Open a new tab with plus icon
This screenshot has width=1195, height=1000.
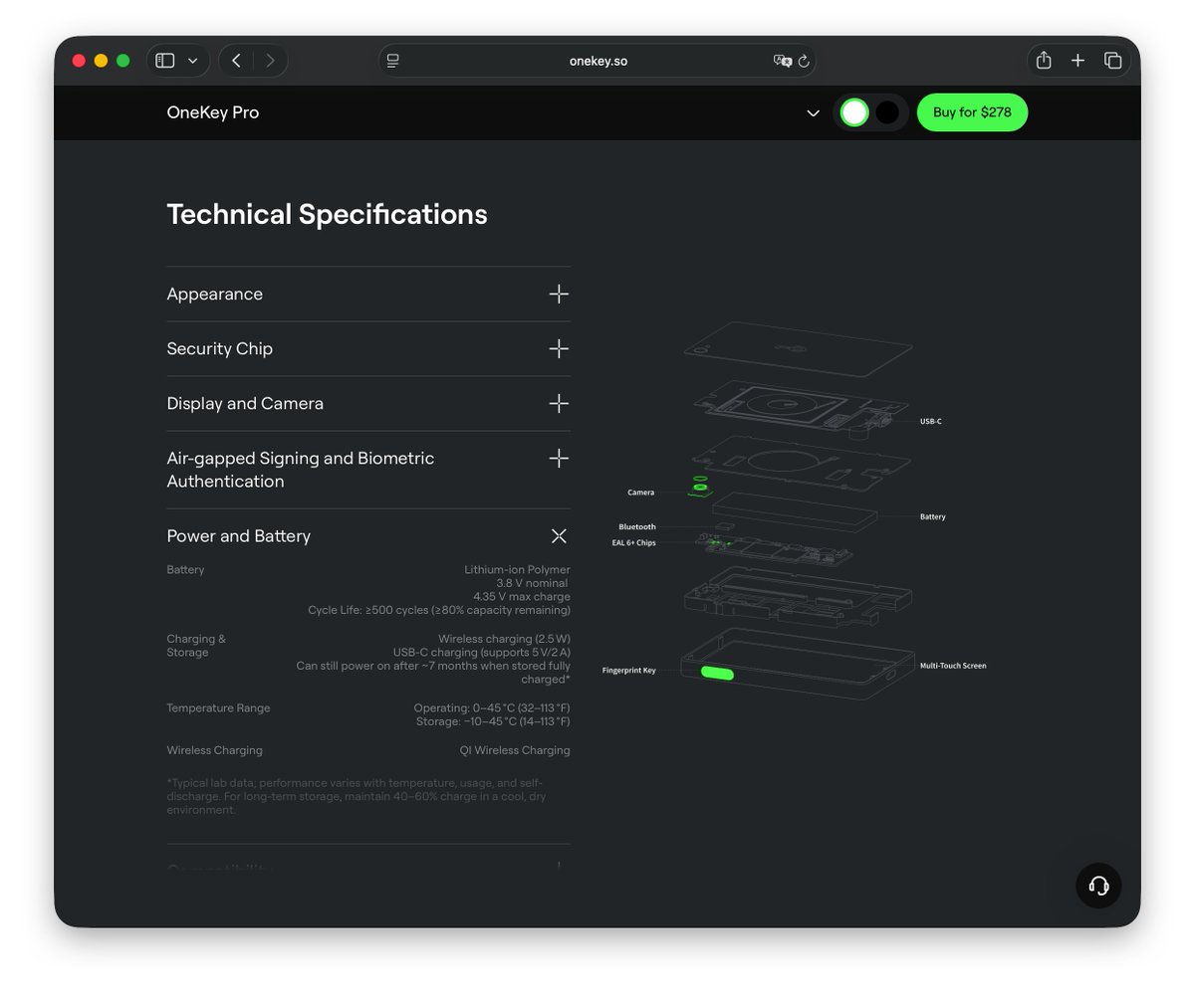click(1077, 61)
